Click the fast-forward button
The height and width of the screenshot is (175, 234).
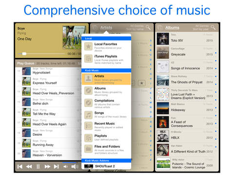click(x=47, y=167)
